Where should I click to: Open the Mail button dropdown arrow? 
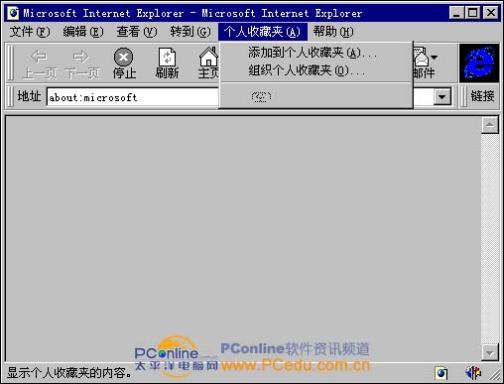coord(434,58)
